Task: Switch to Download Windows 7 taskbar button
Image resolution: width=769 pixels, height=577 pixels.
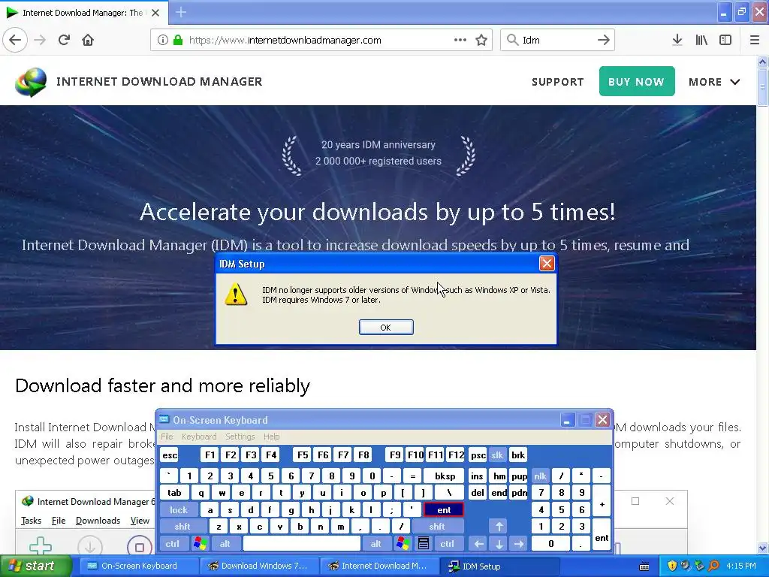Action: [x=258, y=566]
